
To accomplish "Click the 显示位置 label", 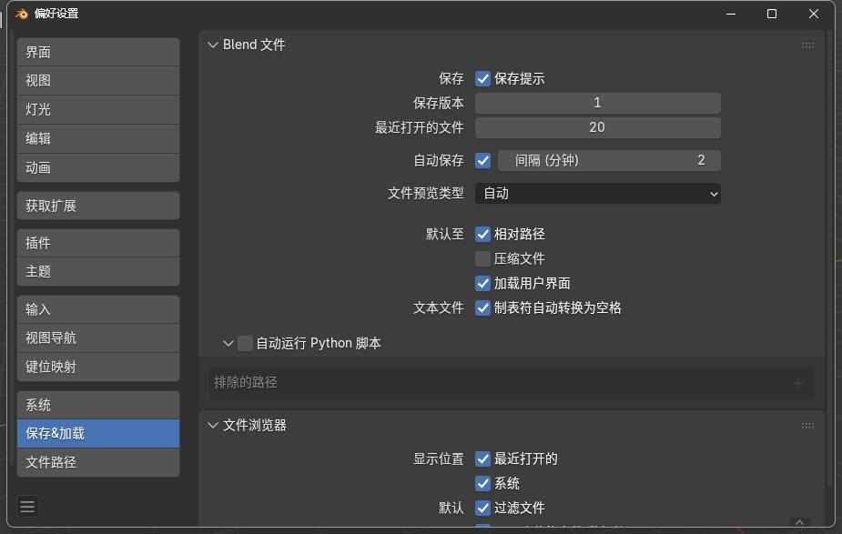I will point(438,458).
